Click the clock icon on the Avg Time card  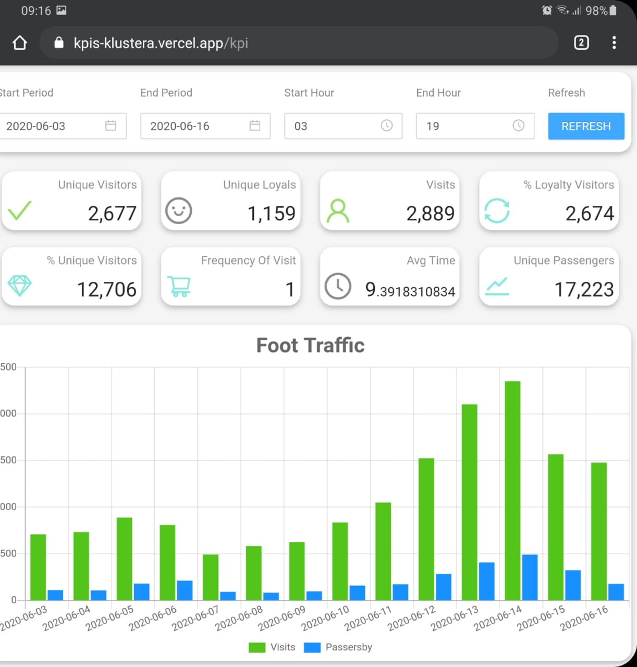338,287
